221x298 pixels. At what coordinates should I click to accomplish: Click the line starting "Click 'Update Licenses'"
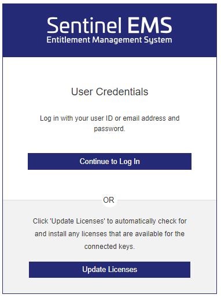109,221
